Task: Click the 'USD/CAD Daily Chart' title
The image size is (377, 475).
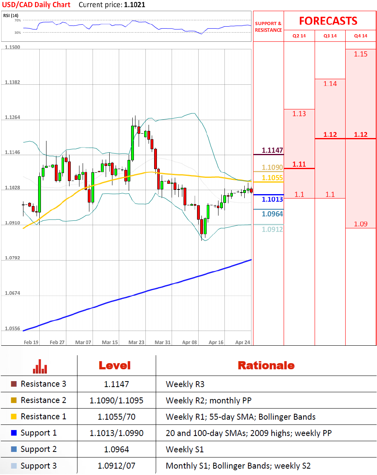Action: [x=36, y=5]
